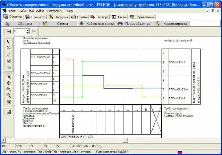222x155 pixels.
Task: Click the Труби, що відходять label
Action: point(177,108)
